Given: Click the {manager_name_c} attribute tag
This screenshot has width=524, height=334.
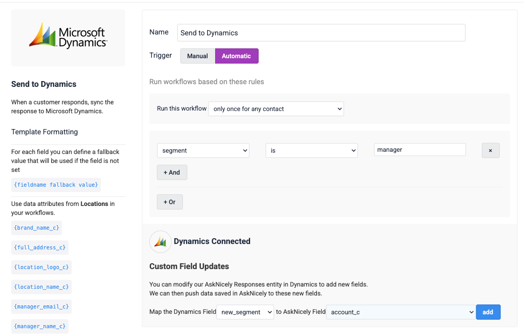Looking at the screenshot, I should click(x=40, y=326).
